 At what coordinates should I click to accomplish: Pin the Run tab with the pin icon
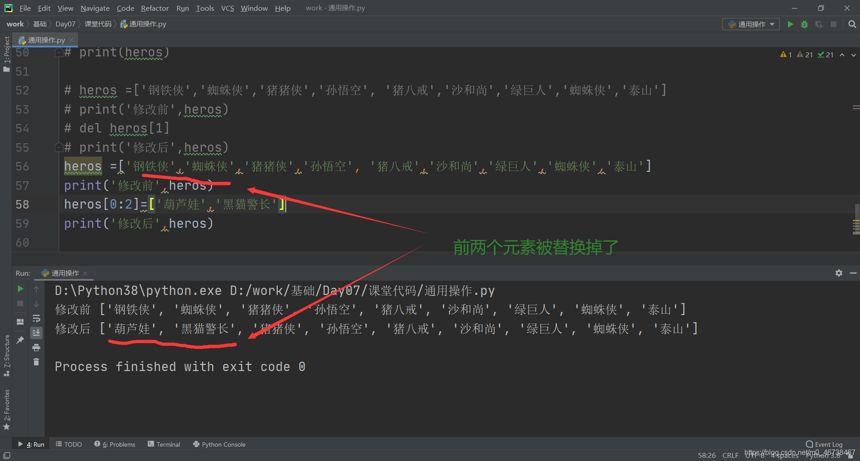20,340
